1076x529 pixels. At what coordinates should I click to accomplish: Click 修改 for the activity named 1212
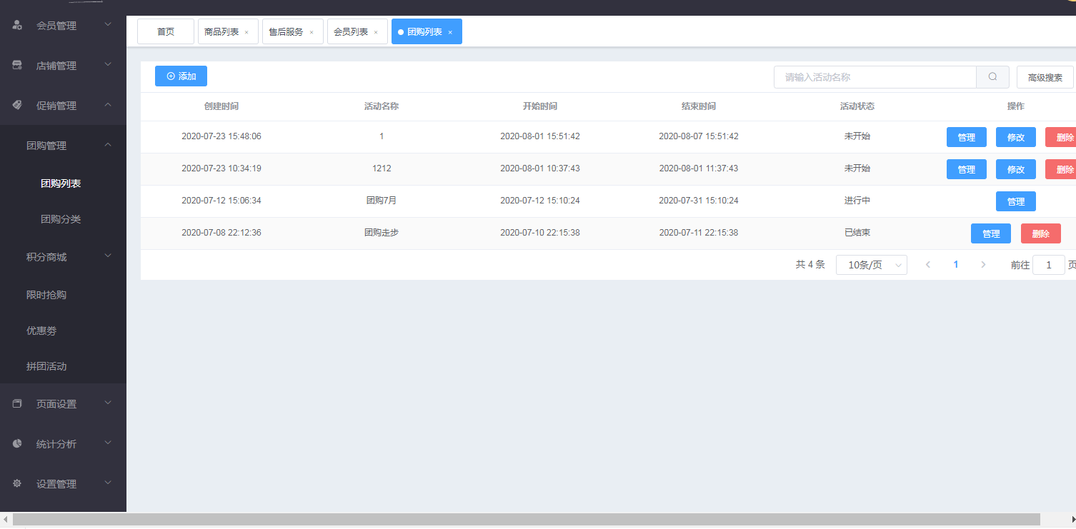tap(1015, 169)
